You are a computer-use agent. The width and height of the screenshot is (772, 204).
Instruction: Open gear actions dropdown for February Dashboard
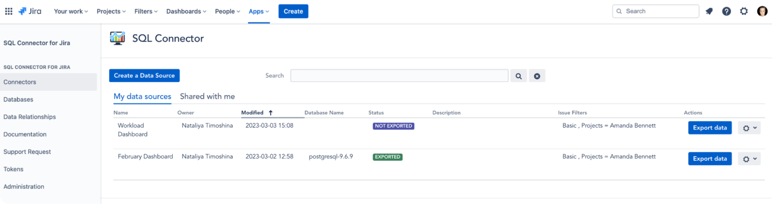(x=749, y=159)
